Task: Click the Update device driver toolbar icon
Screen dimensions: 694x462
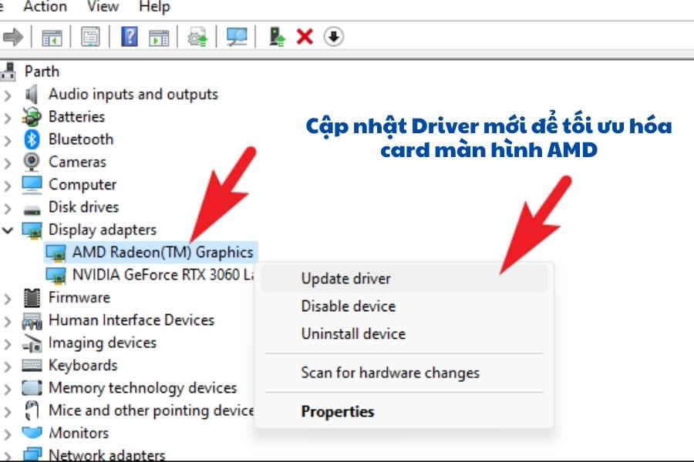Action: pos(197,37)
